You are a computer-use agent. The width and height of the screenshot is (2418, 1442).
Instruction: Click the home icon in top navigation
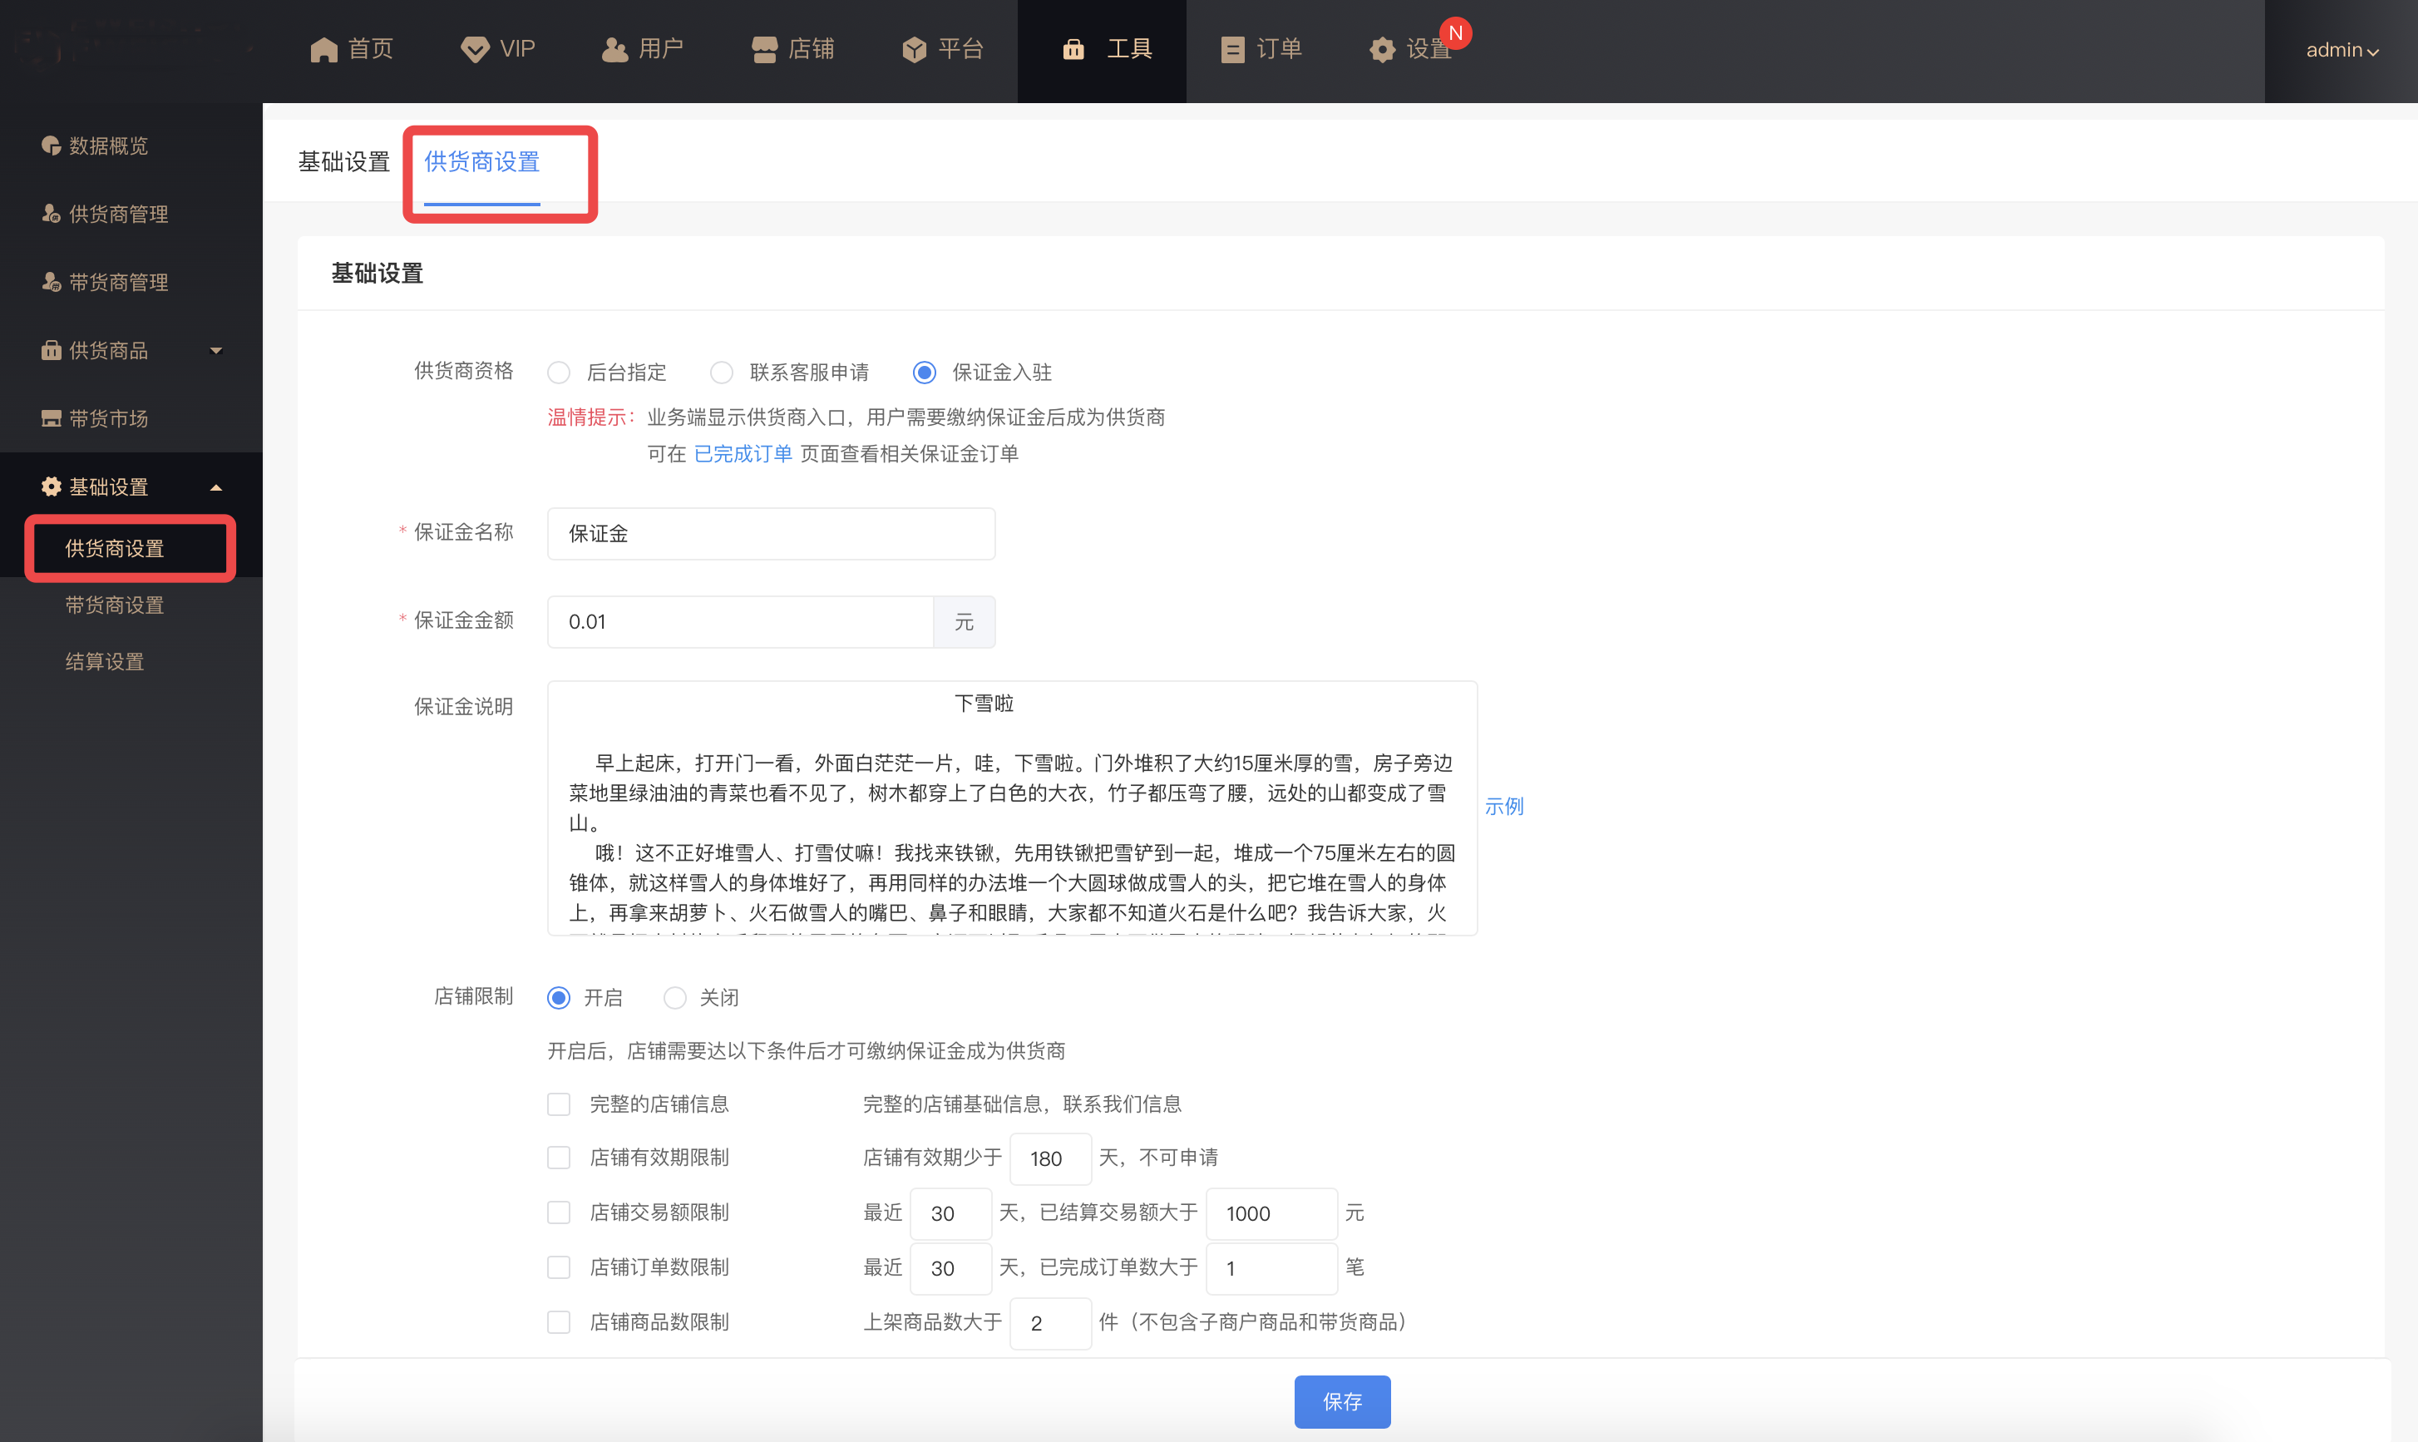[323, 50]
